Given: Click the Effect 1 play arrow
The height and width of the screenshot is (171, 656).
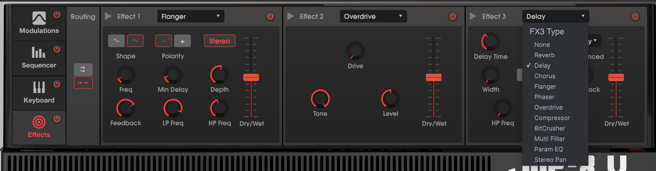Looking at the screenshot, I should pyautogui.click(x=108, y=16).
